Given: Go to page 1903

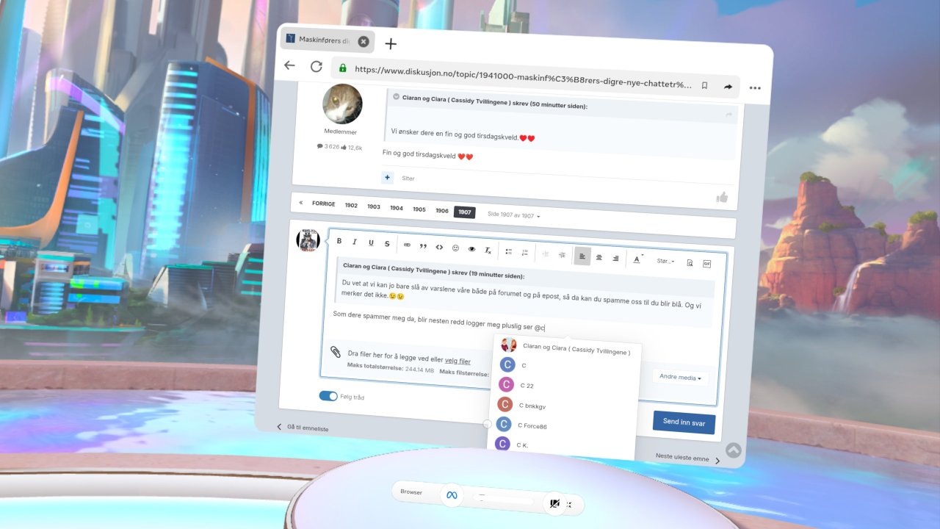Looking at the screenshot, I should pyautogui.click(x=374, y=206).
